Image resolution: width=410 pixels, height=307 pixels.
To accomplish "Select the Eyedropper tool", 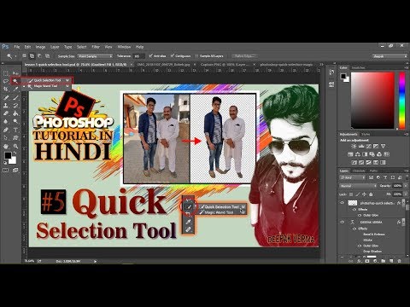I will coord(15,89).
